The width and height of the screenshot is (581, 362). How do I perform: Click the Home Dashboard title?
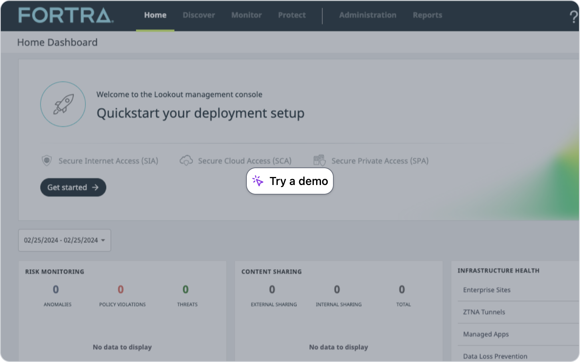(57, 42)
